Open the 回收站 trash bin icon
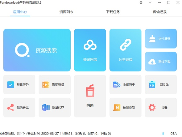Viewport: 182px width, 137px height. (x=152, y=84)
